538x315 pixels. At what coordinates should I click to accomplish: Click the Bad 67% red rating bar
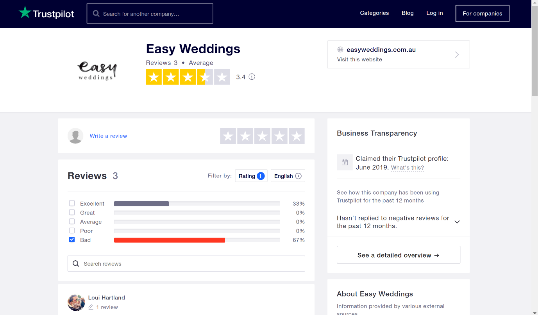coord(197,240)
